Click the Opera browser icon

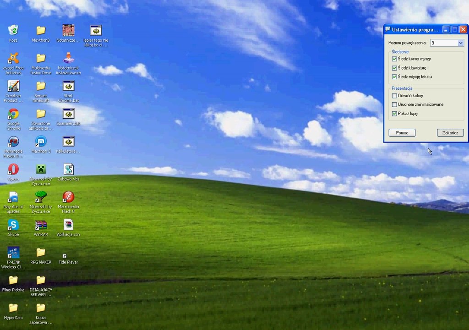(13, 169)
